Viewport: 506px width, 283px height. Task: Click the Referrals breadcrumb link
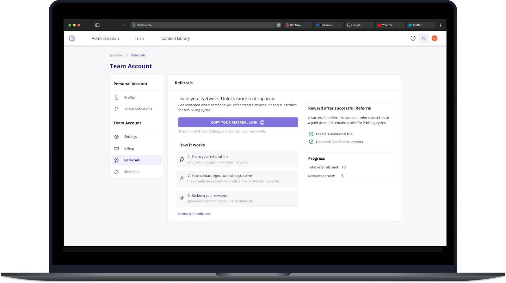(x=138, y=55)
